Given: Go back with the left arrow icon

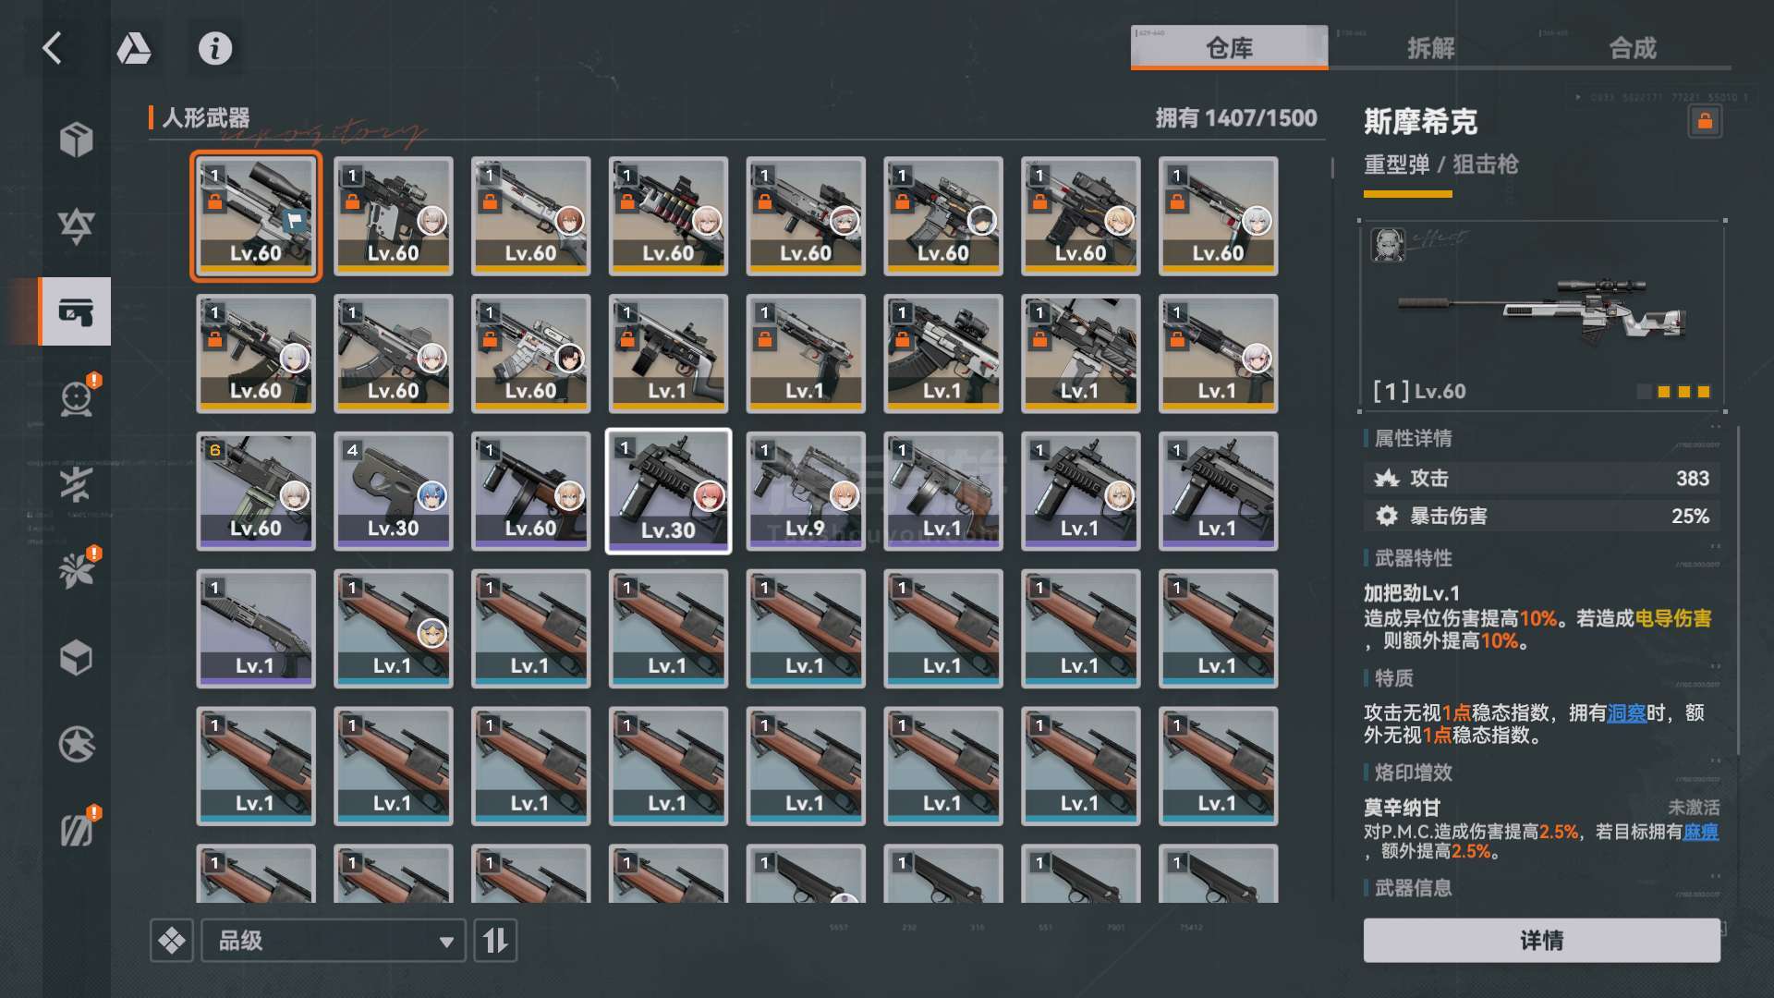Looking at the screenshot, I should 53,48.
